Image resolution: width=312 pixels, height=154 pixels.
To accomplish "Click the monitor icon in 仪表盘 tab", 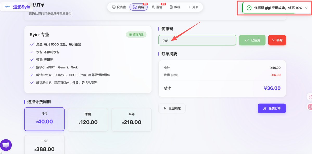I will pyautogui.click(x=114, y=7).
